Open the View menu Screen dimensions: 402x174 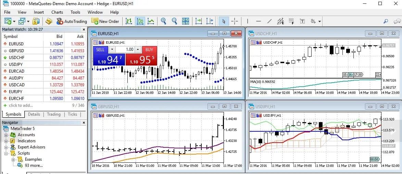click(22, 12)
